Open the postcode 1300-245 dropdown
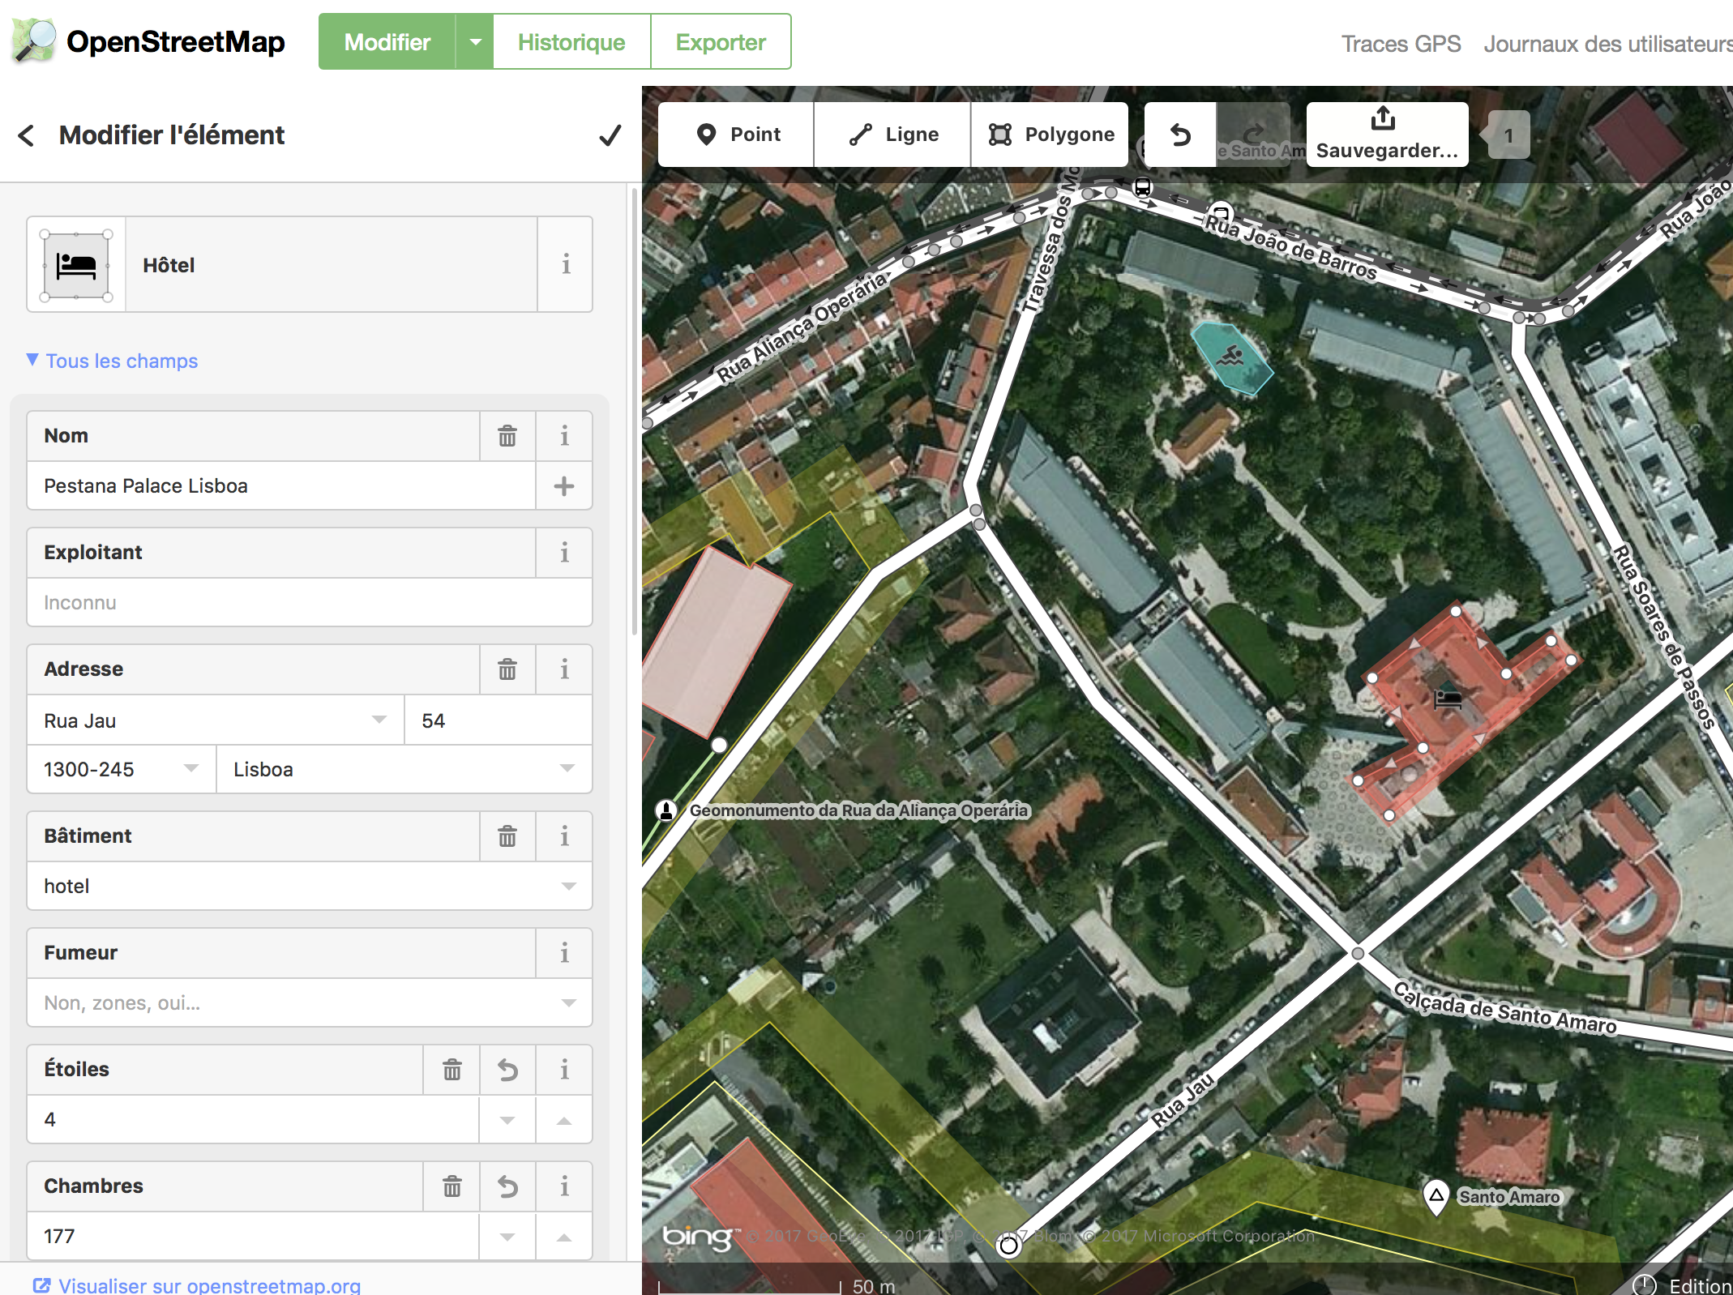Image resolution: width=1733 pixels, height=1295 pixels. [191, 768]
